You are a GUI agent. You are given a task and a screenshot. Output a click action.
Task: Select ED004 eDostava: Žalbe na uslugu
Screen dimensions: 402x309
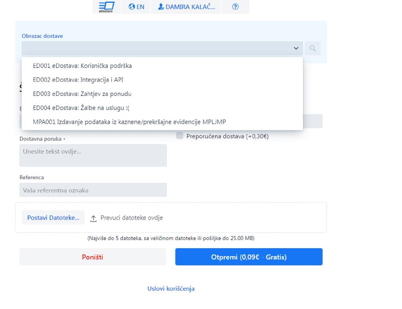[x=81, y=108]
